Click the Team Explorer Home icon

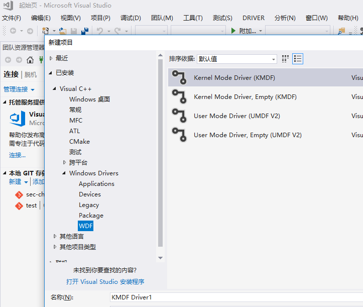pos(30,60)
